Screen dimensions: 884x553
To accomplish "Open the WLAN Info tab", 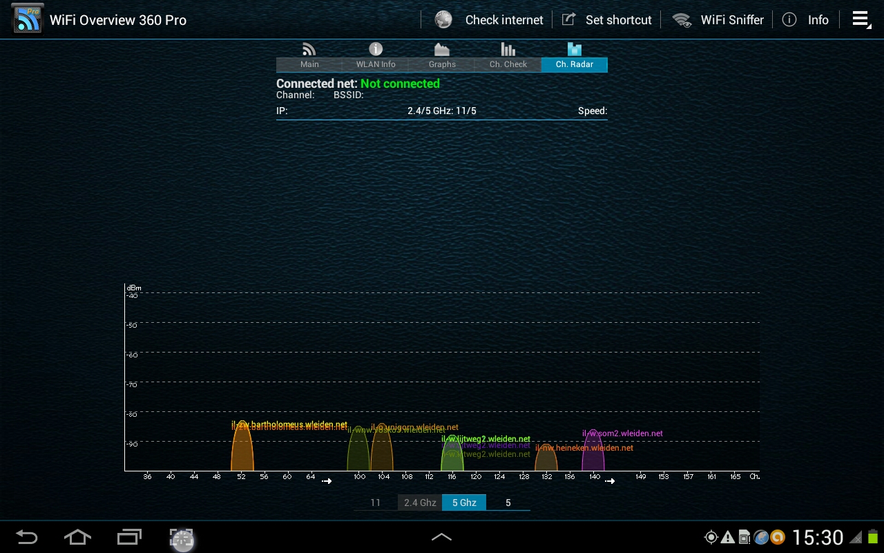I will tap(376, 57).
